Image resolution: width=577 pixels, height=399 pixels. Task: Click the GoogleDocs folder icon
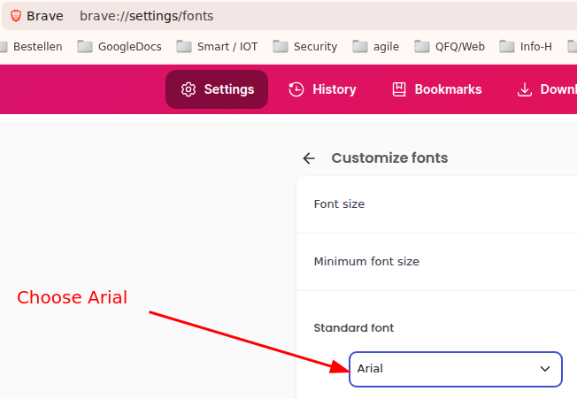click(85, 47)
